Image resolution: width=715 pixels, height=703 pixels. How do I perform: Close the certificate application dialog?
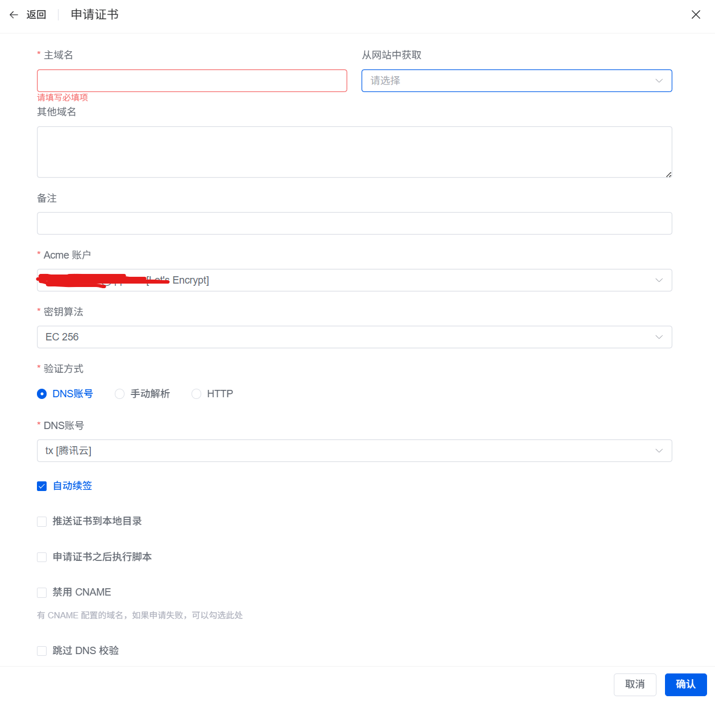pyautogui.click(x=696, y=15)
